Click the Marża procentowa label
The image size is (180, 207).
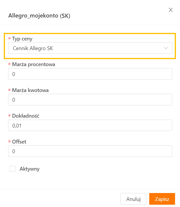coord(34,64)
